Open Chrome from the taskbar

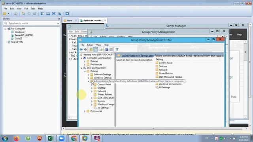pyautogui.click(x=74, y=138)
